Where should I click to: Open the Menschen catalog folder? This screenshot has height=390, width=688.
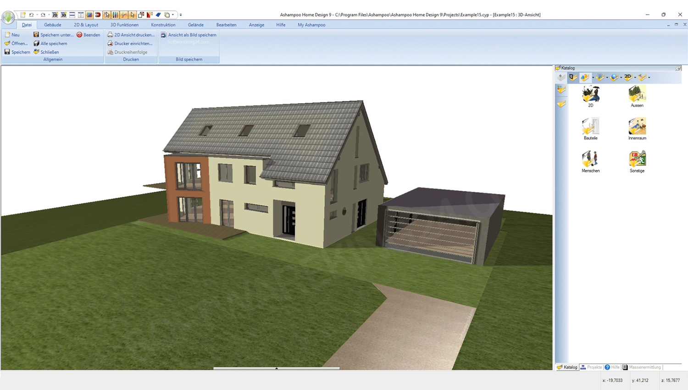590,162
